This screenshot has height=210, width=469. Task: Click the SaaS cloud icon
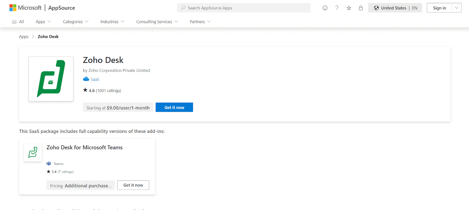click(x=86, y=79)
